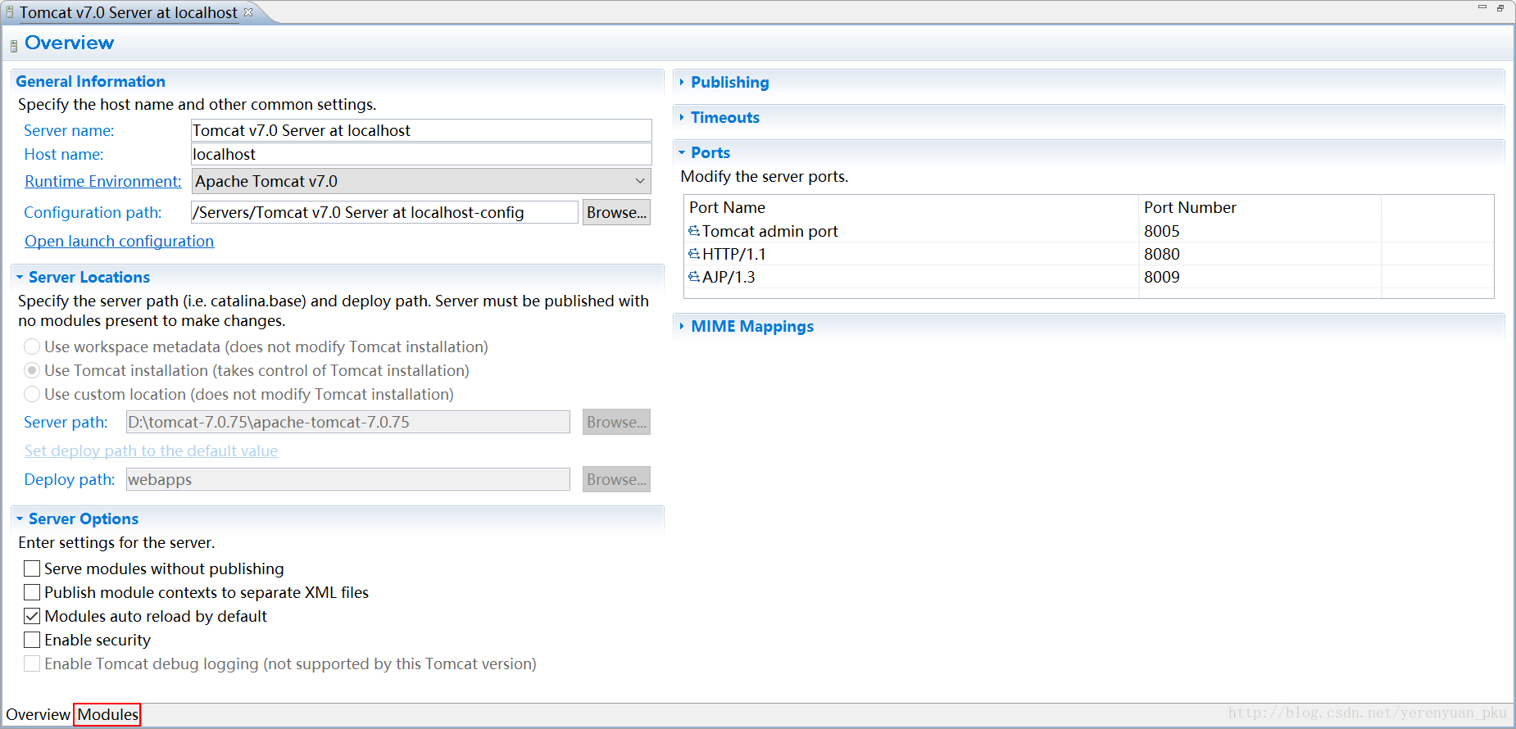This screenshot has width=1516, height=729.
Task: Click the port number 8080 cell
Action: (x=1260, y=254)
